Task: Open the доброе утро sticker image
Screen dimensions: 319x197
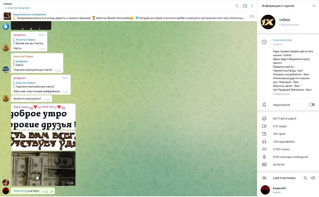Action: tap(43, 119)
